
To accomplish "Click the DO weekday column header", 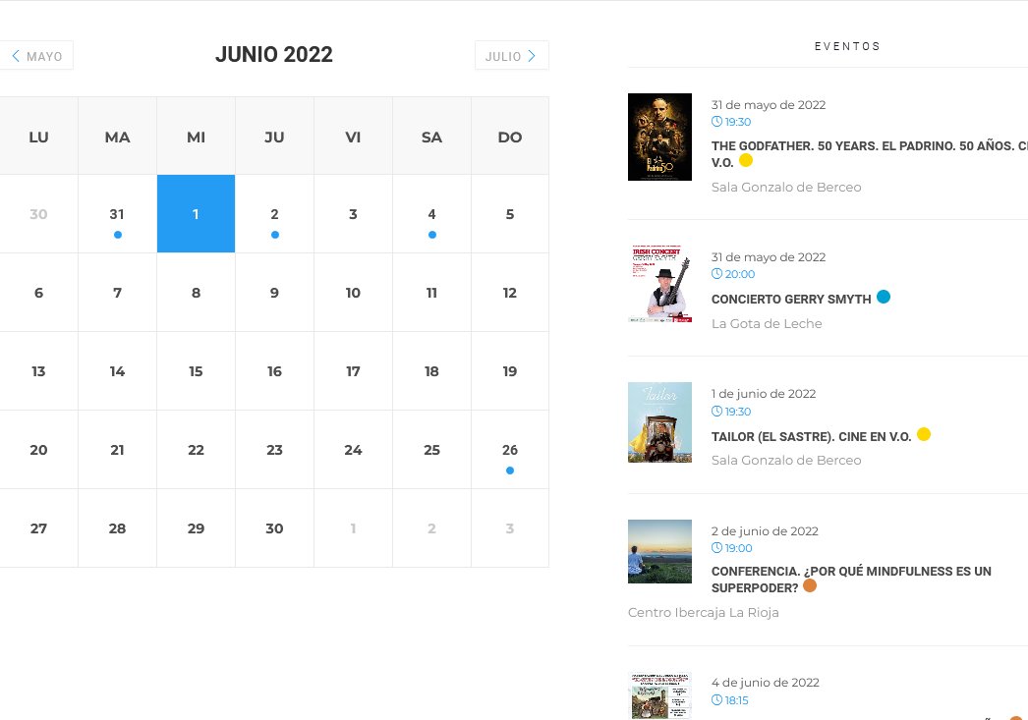I will (510, 137).
